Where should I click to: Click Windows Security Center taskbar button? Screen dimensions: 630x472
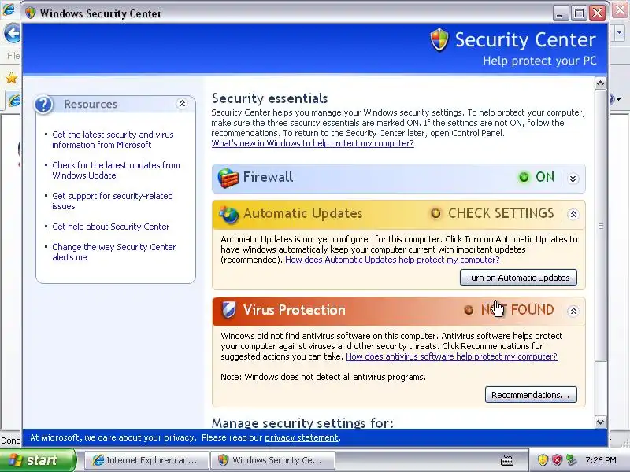[x=272, y=460]
